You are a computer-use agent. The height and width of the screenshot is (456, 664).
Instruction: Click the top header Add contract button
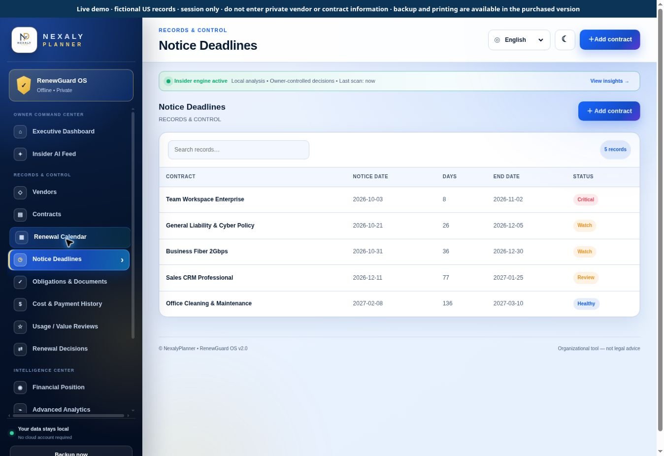pyautogui.click(x=610, y=40)
